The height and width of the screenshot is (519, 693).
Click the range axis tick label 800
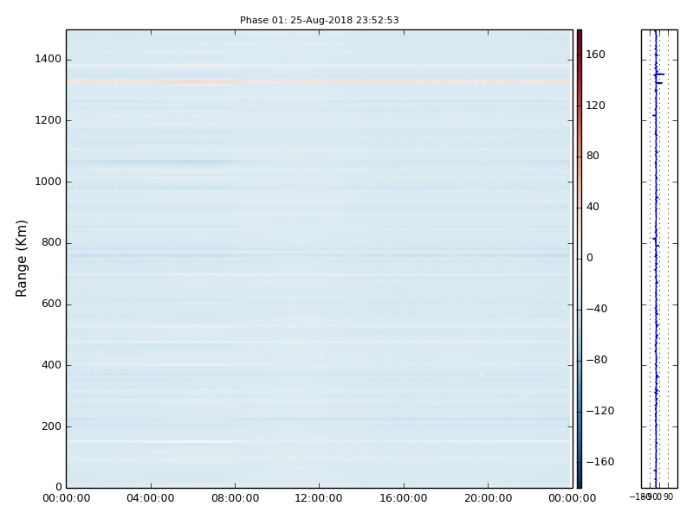pos(51,242)
